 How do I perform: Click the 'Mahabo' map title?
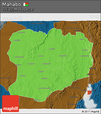12,4
